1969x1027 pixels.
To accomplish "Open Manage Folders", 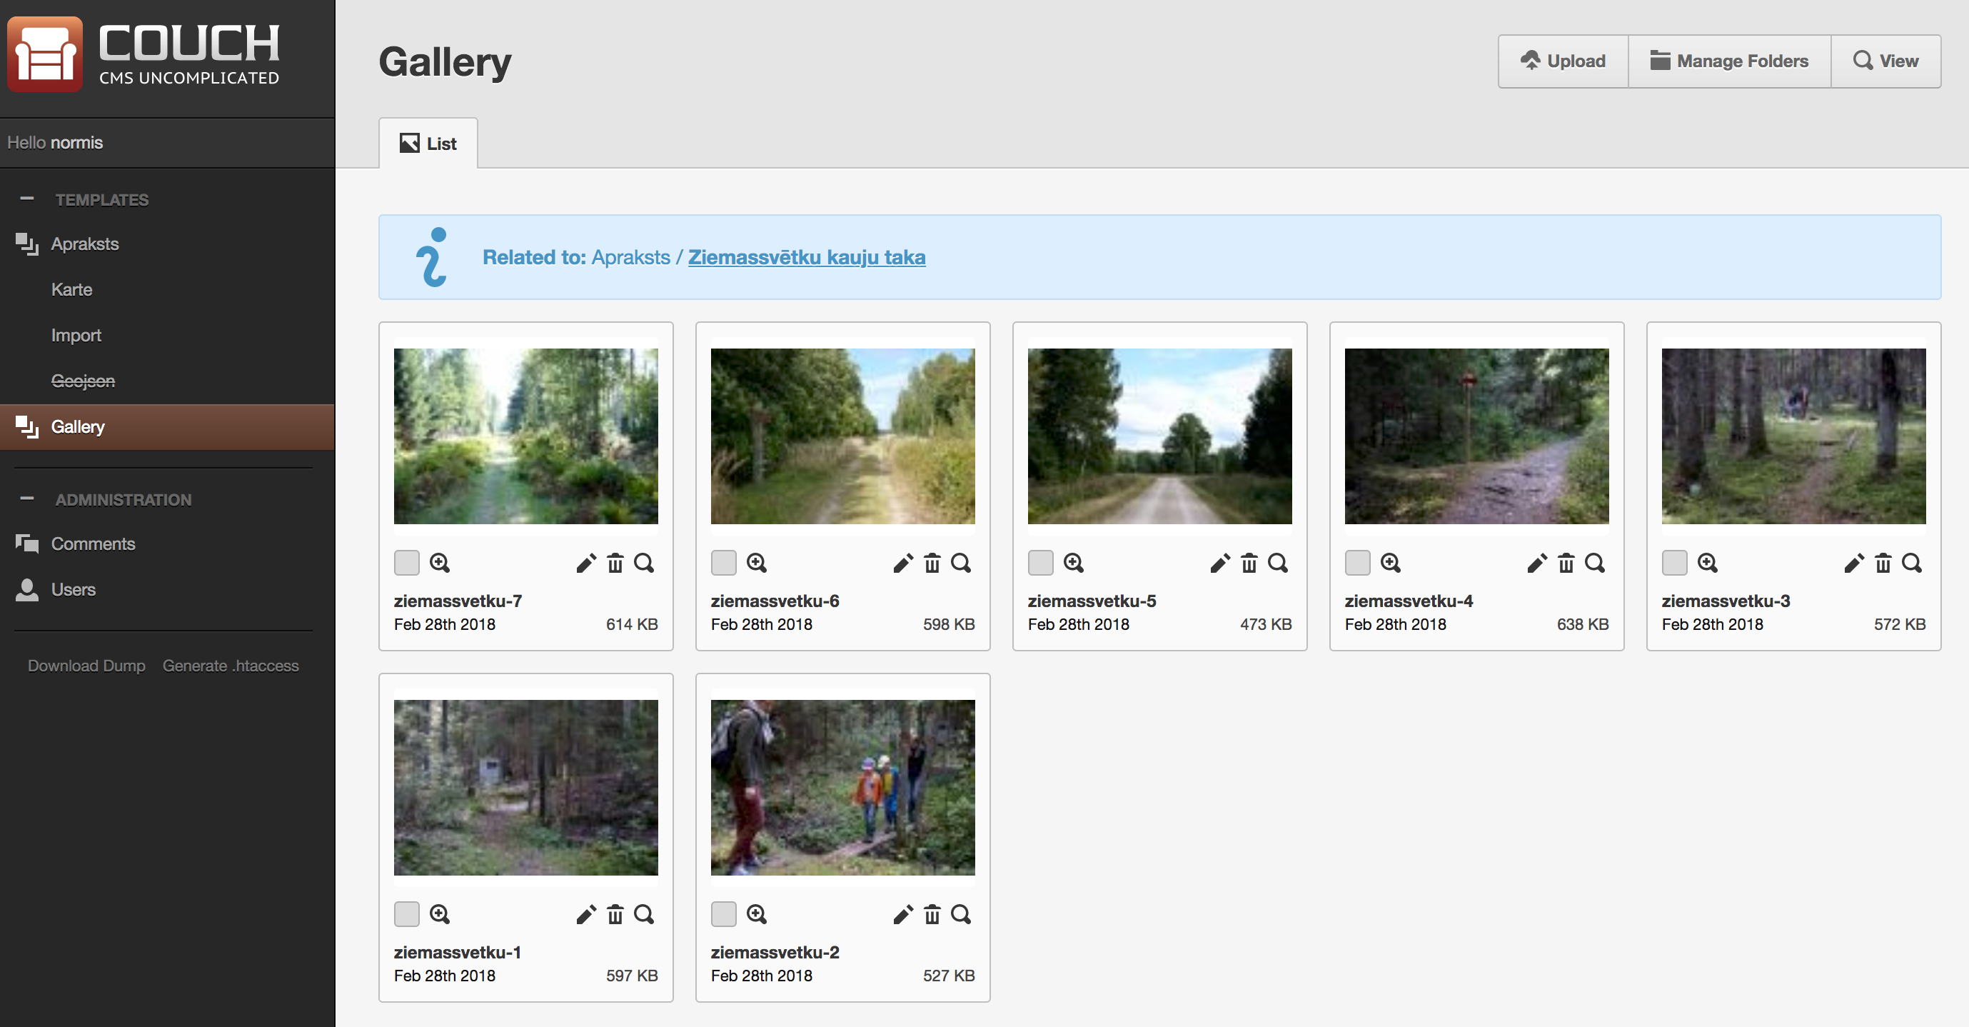I will [1730, 61].
